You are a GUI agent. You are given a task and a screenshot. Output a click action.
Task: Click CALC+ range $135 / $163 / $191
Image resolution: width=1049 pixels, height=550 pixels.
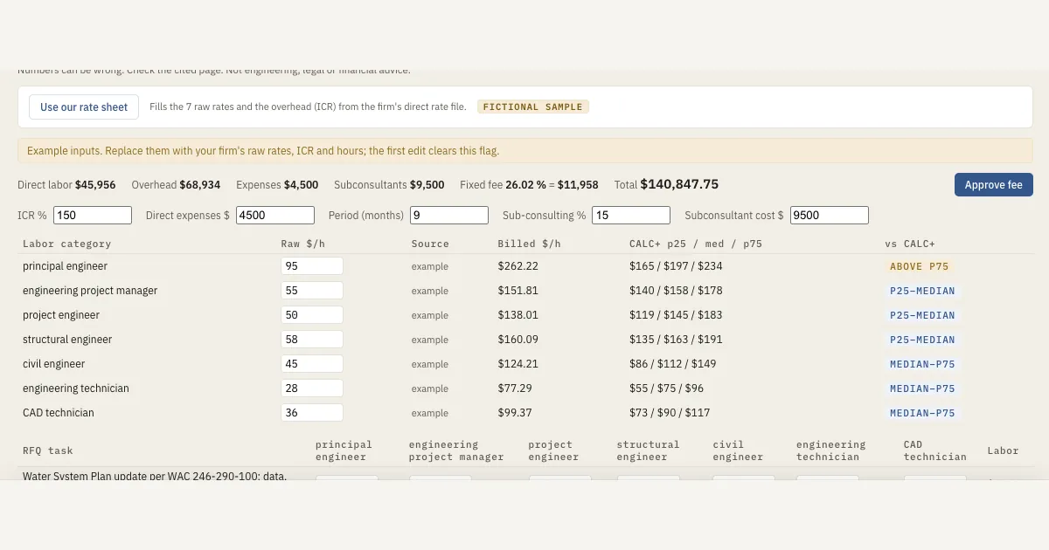[676, 340]
